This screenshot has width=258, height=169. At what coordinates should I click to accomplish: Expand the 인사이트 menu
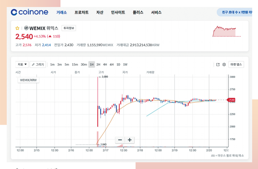point(118,12)
